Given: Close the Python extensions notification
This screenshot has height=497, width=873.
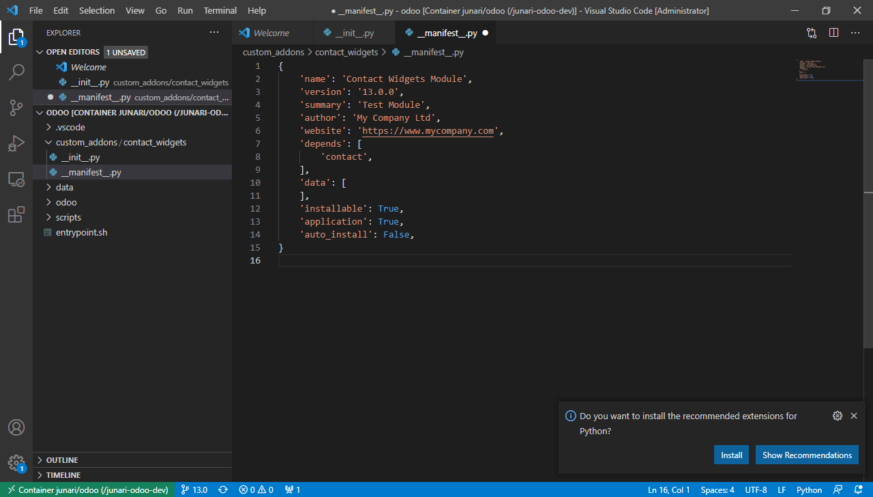Looking at the screenshot, I should click(x=853, y=416).
